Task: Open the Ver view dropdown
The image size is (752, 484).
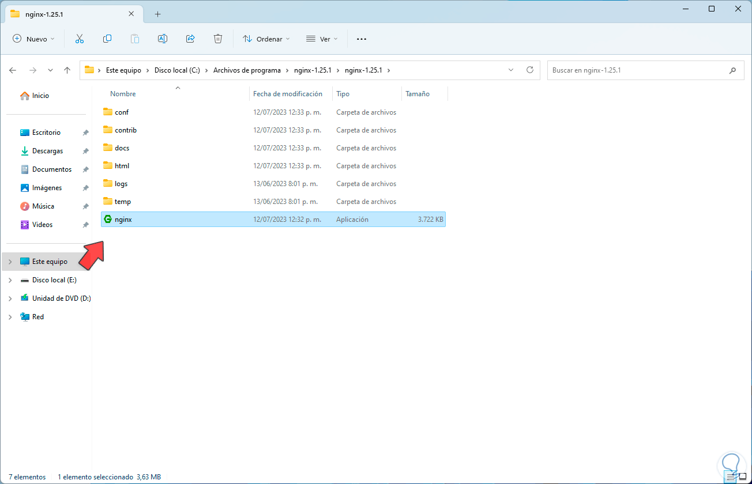Action: [x=322, y=39]
